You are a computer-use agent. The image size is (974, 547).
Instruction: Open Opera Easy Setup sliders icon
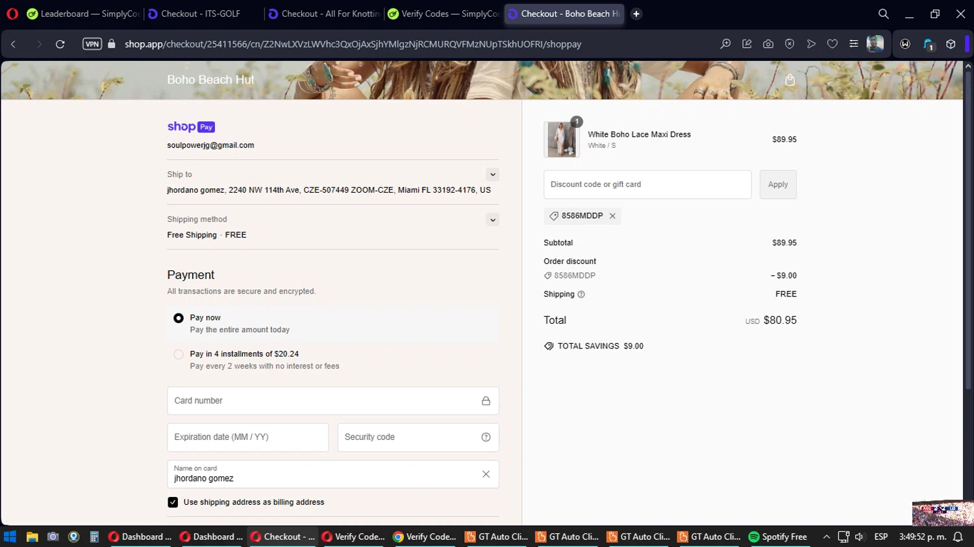(854, 44)
